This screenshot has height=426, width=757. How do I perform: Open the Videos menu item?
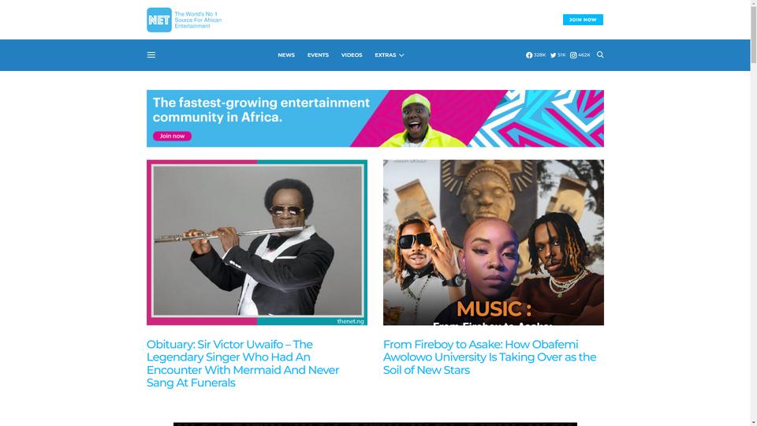click(x=352, y=55)
